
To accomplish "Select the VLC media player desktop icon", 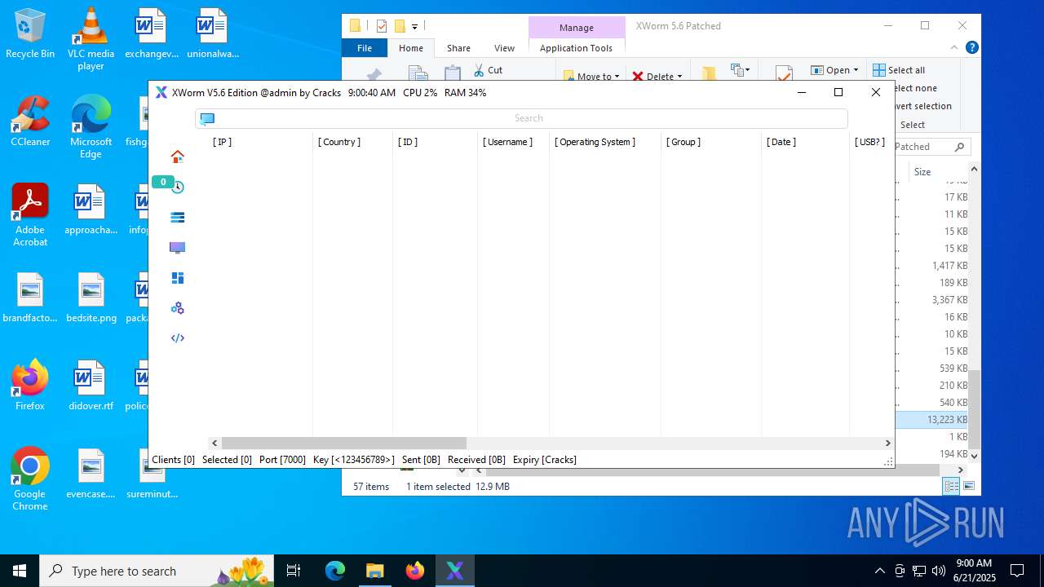I will pyautogui.click(x=91, y=39).
